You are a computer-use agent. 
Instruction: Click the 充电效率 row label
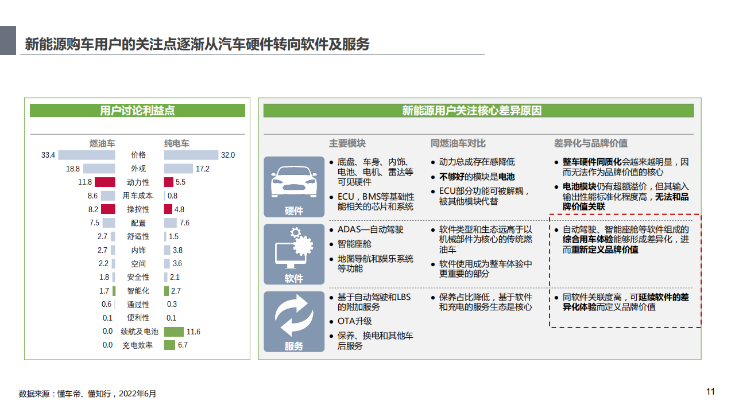pos(138,345)
